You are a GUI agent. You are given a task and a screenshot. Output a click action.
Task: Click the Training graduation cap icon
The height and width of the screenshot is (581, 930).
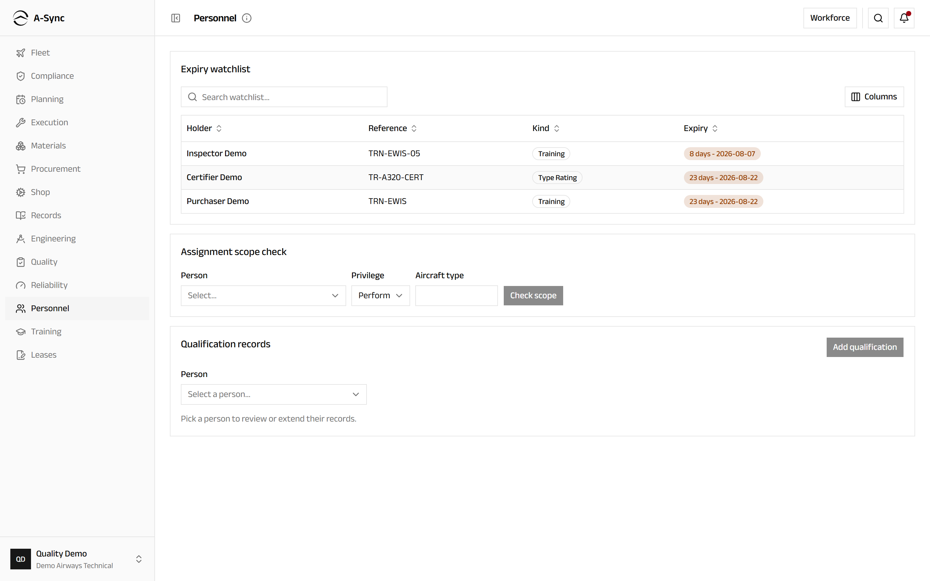coord(21,331)
